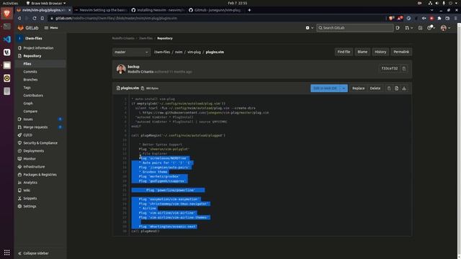Reload the browser page
The width and height of the screenshot is (461, 259).
pyautogui.click(x=35, y=18)
